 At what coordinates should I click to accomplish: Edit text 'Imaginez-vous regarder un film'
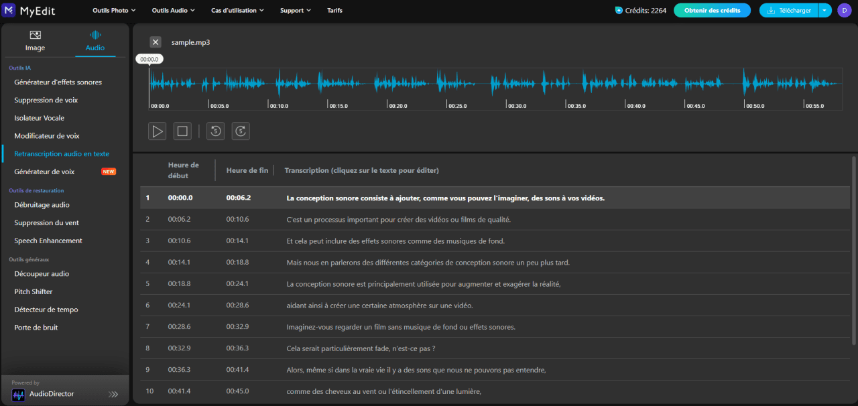click(401, 327)
